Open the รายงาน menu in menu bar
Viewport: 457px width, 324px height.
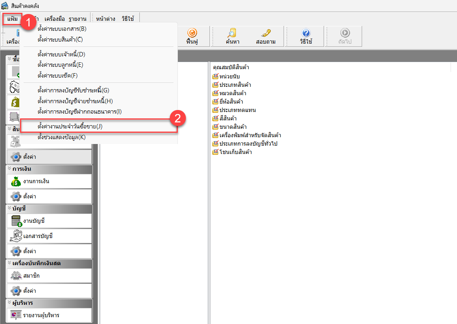coord(77,19)
